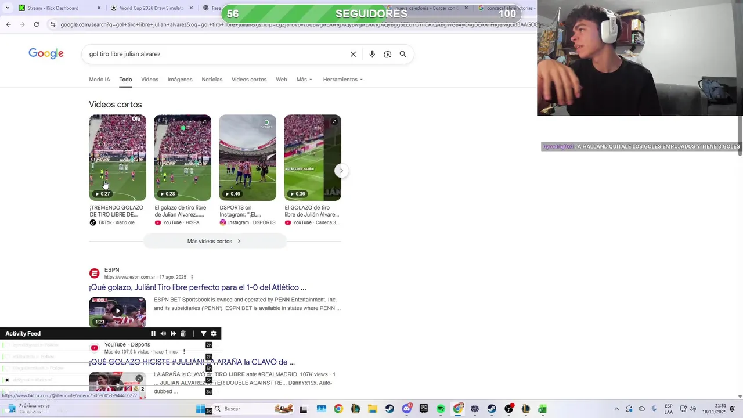Switch to the Videos cortos tab

[x=249, y=80]
